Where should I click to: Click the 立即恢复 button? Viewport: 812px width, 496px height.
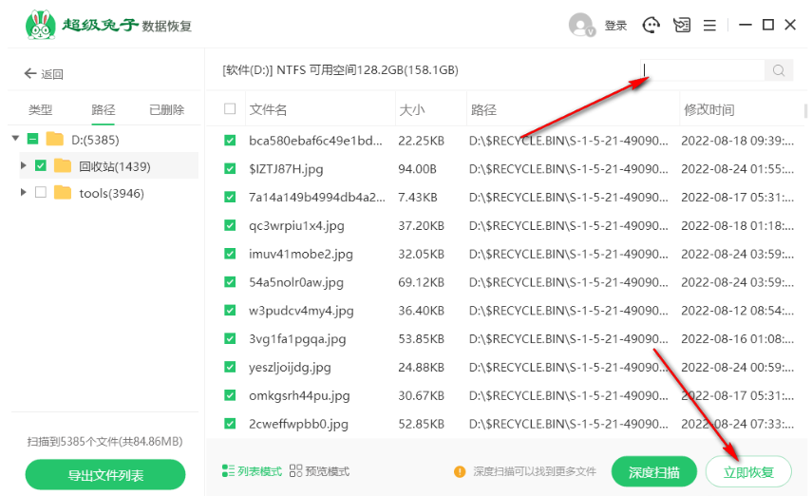tap(748, 471)
